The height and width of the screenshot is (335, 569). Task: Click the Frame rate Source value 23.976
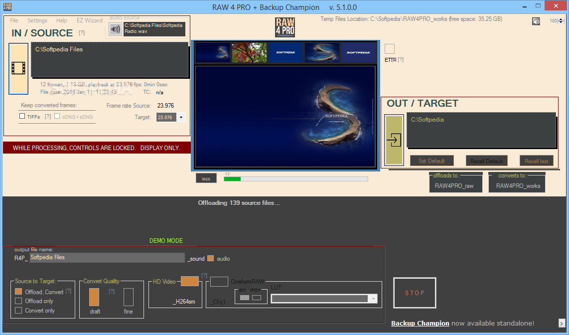(x=165, y=106)
